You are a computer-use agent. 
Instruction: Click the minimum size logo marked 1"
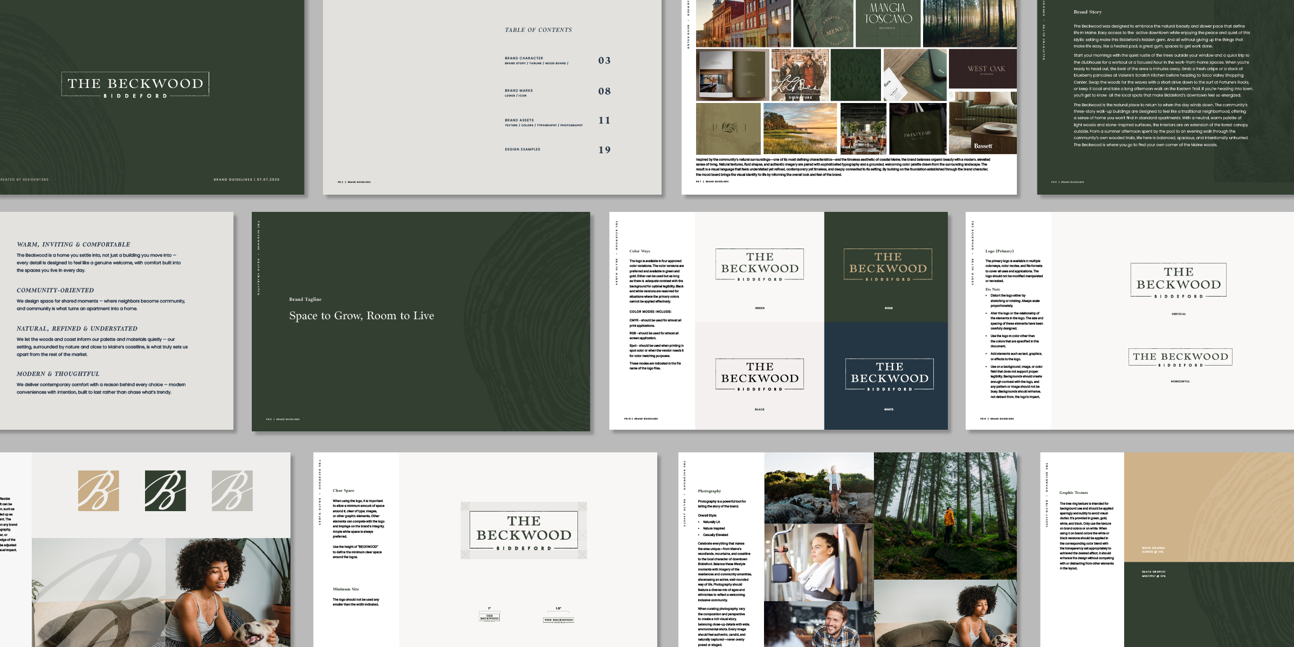click(490, 617)
